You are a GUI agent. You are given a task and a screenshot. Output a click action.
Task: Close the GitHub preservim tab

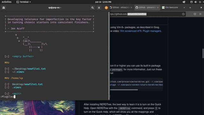click(158, 8)
